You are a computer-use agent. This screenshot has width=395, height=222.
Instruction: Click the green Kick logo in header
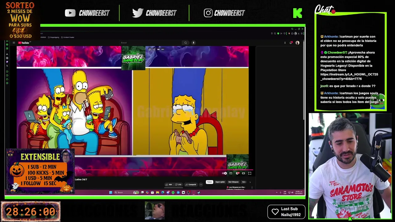[x=297, y=13]
